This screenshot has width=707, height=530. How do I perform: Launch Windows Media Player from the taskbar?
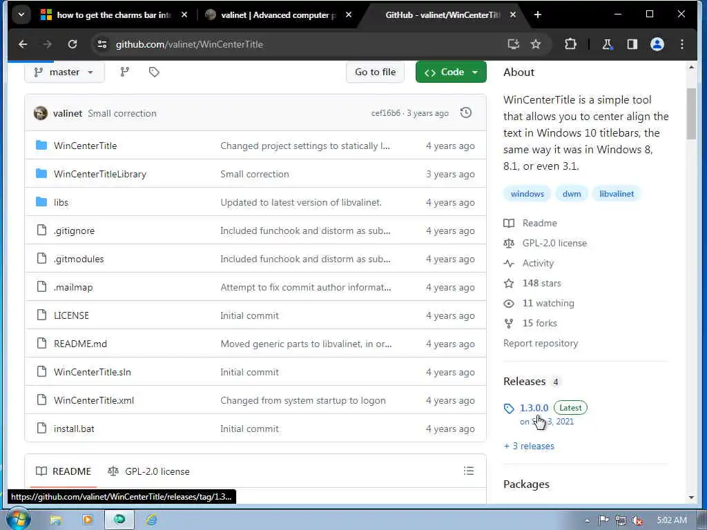88,520
